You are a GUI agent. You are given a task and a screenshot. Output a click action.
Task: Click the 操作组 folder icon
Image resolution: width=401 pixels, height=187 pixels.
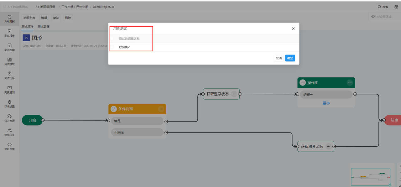303,83
